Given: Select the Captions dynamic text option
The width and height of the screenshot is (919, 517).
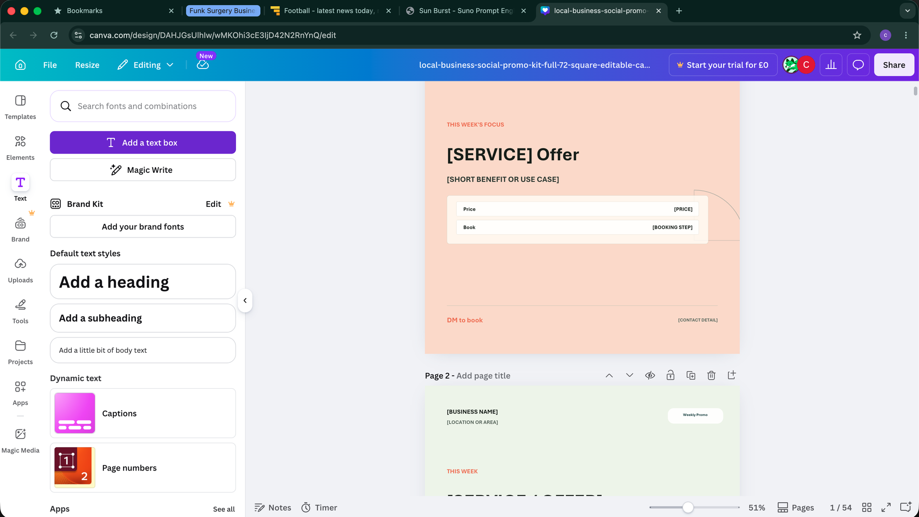Looking at the screenshot, I should coord(143,414).
